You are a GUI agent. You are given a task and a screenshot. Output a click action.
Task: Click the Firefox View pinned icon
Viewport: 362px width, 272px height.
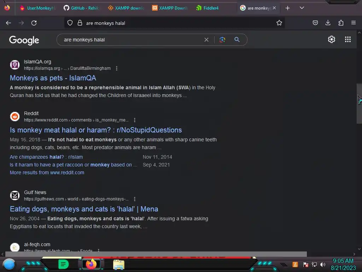pos(7,8)
